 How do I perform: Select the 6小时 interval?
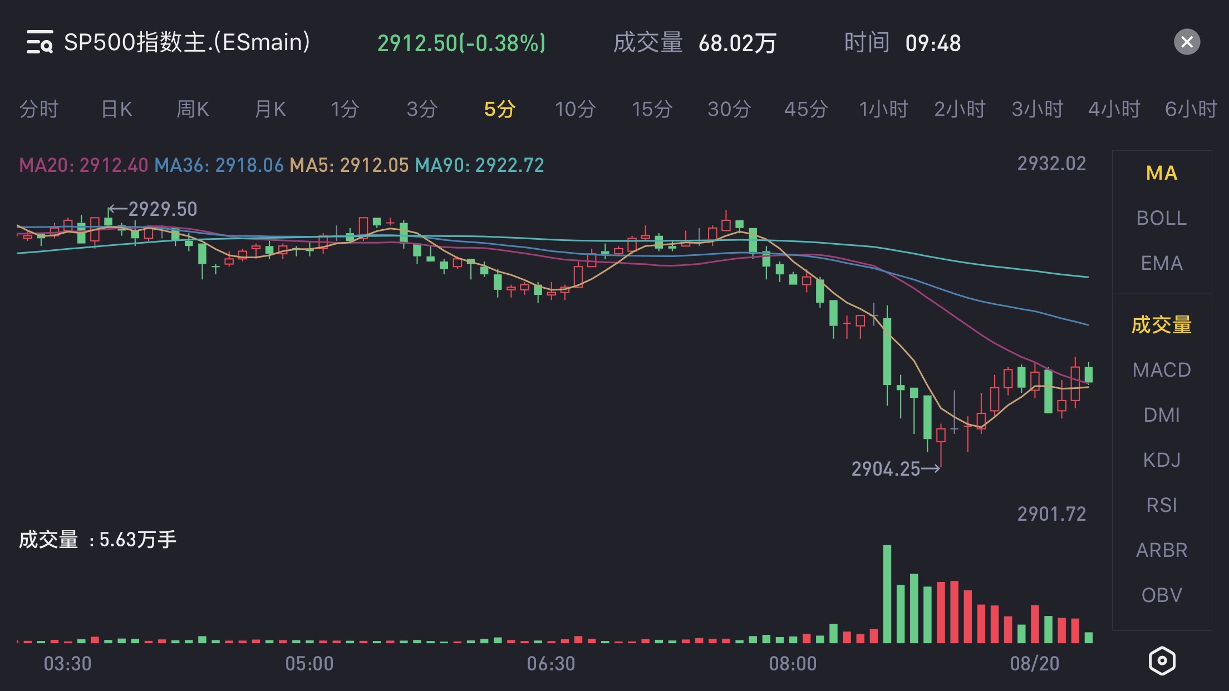point(1191,109)
